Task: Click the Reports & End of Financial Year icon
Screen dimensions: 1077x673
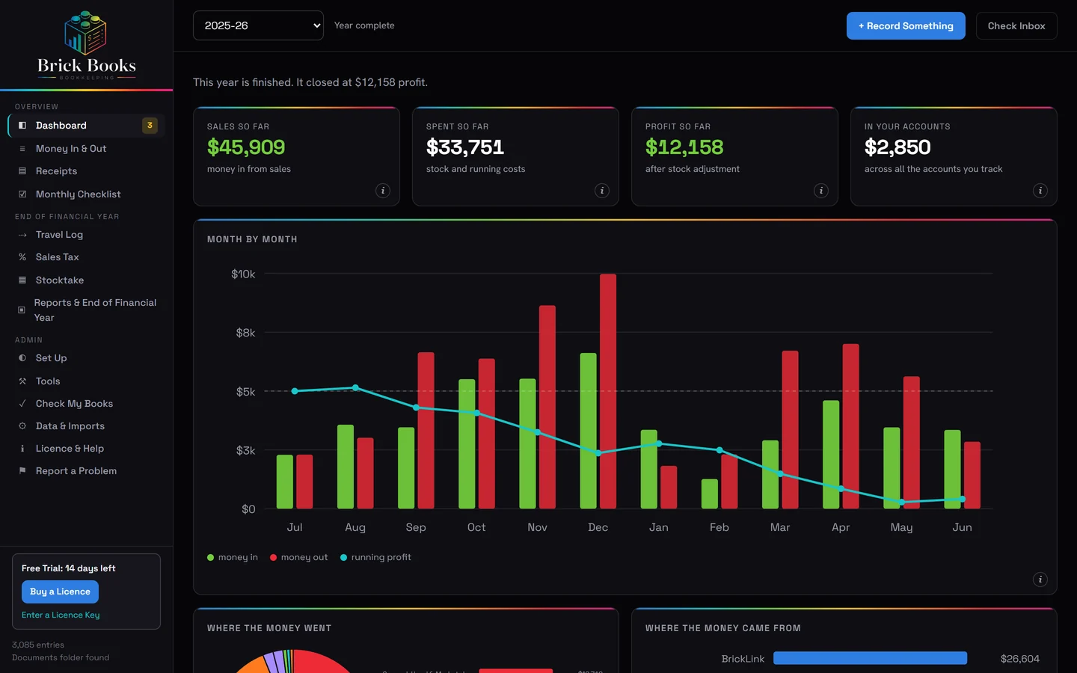Action: (22, 310)
